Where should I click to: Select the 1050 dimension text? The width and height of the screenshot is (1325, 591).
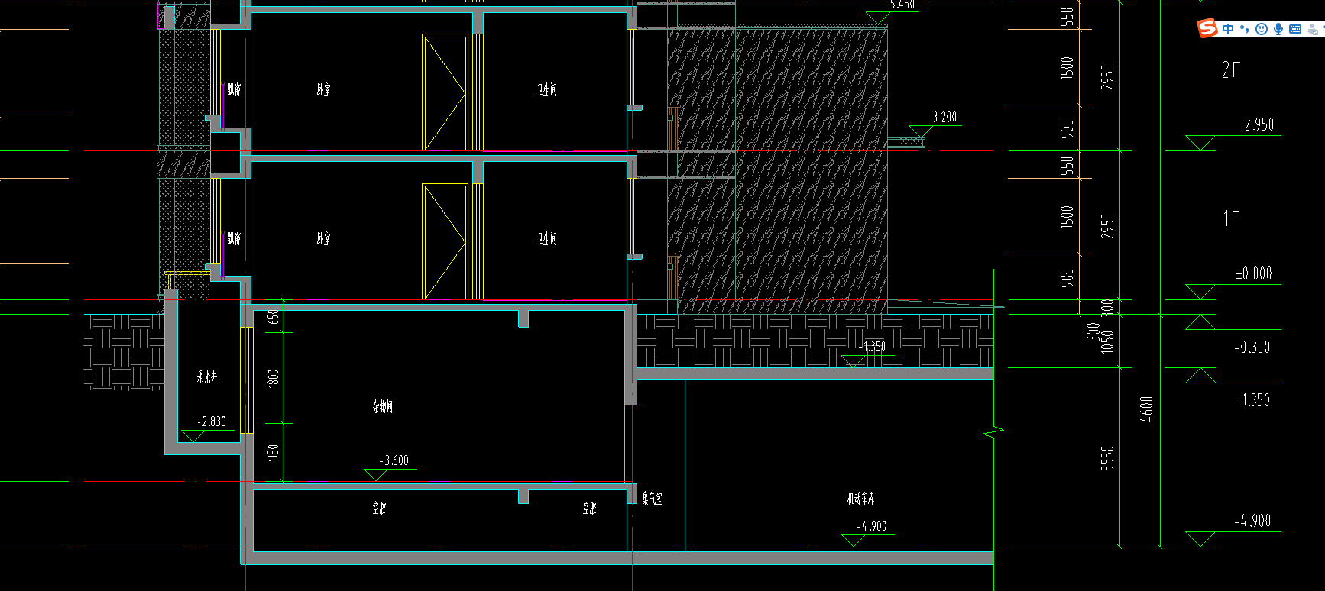coord(1107,341)
